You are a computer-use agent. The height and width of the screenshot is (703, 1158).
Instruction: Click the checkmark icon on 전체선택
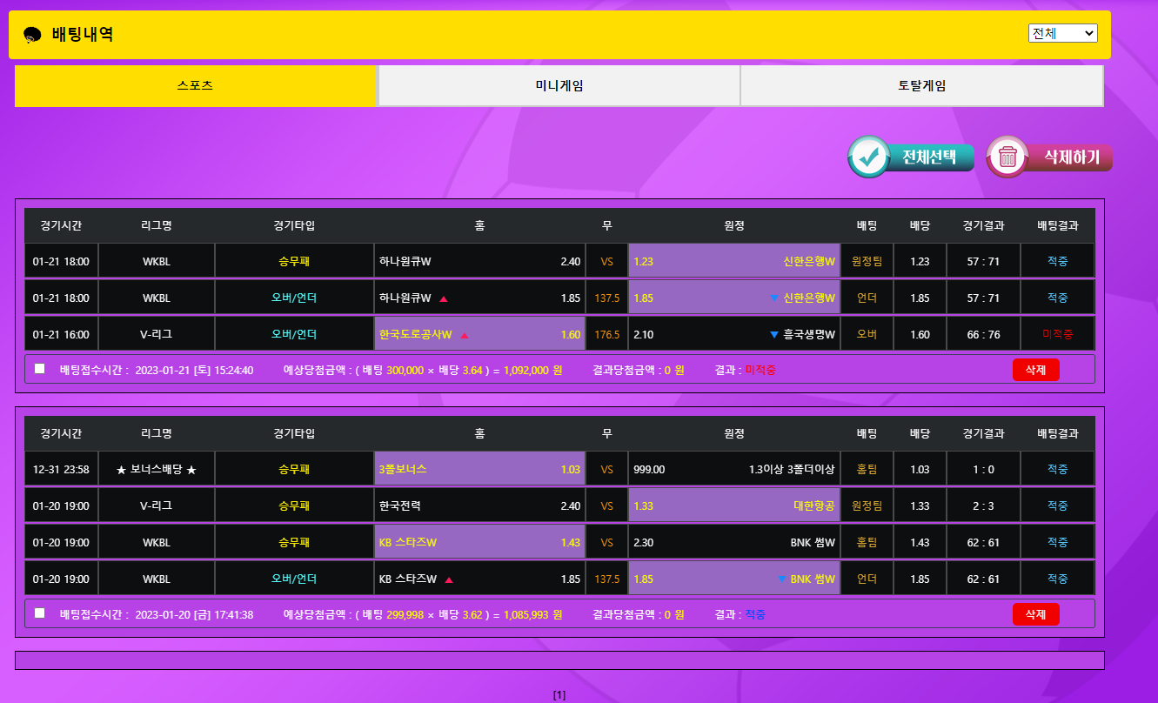[867, 157]
